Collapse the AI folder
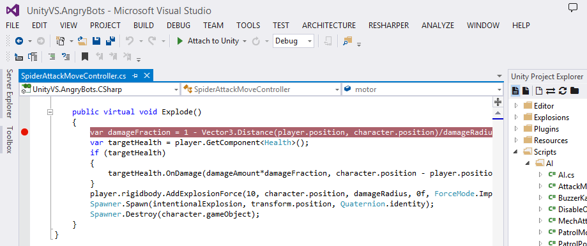Image resolution: width=587 pixels, height=246 pixels. click(x=528, y=164)
